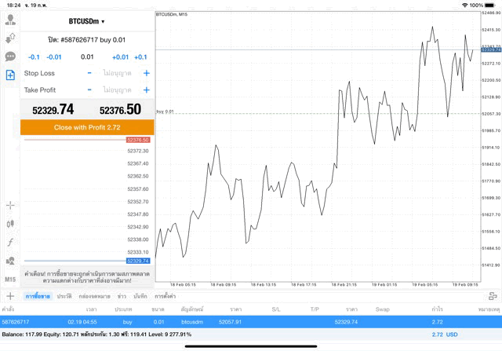The height and width of the screenshot is (351, 502).
Task: Open the accounts profile icon in sidebar
Action: pyautogui.click(x=10, y=20)
